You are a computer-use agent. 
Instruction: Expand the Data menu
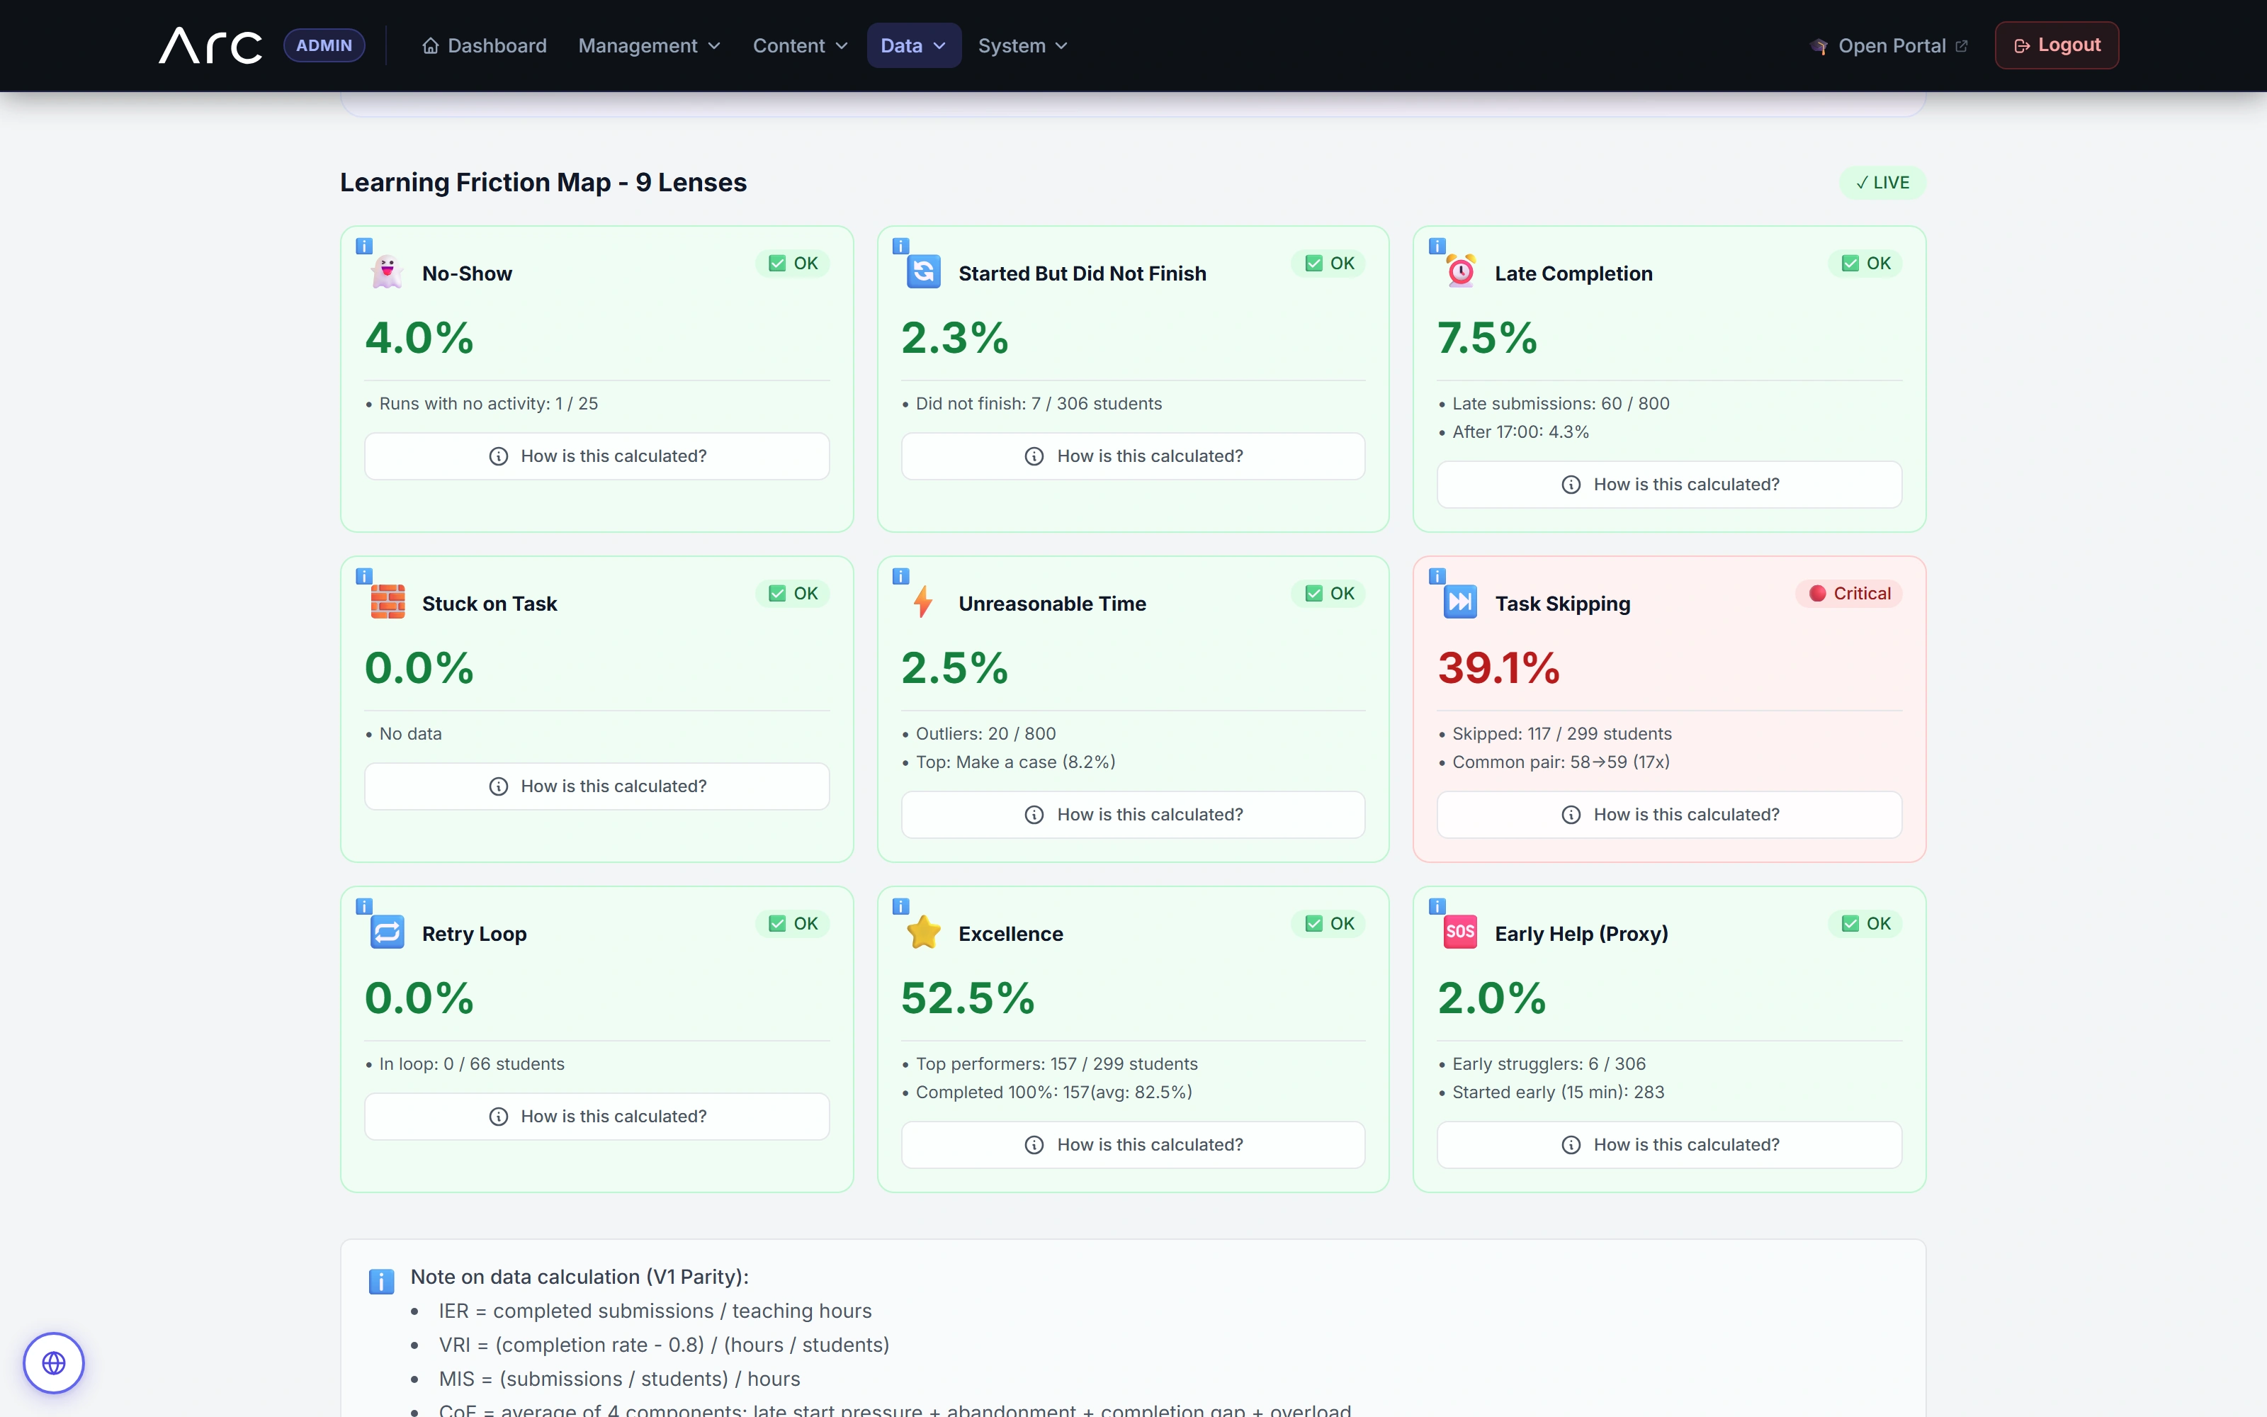pyautogui.click(x=913, y=45)
